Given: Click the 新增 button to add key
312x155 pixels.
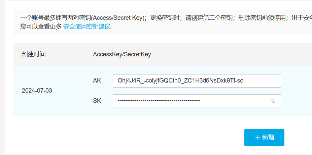Looking at the screenshot, I should tap(264, 138).
